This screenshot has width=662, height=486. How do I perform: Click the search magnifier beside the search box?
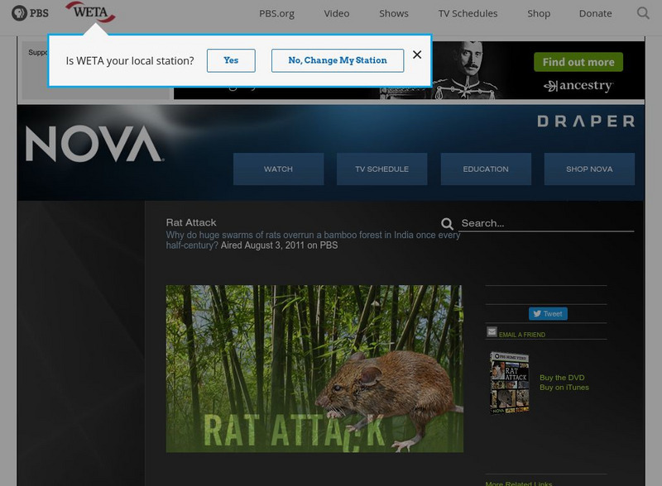coord(448,222)
